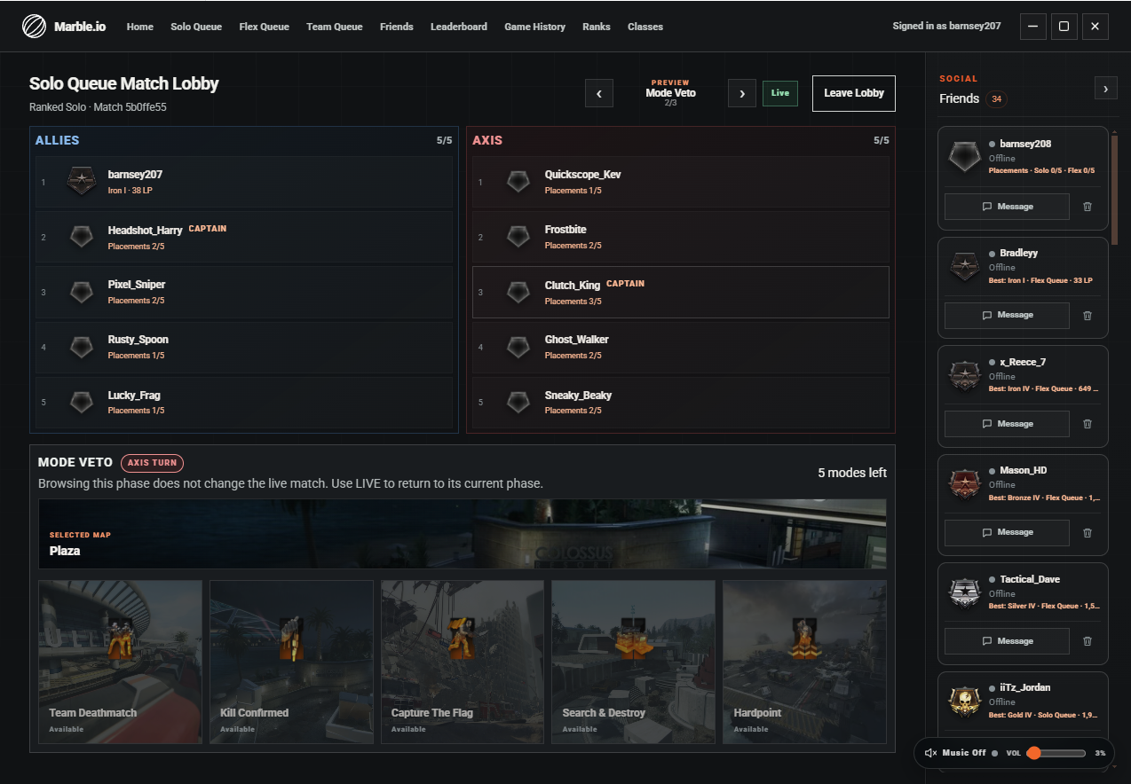
Task: Click Bradleyy's Iron rank emblem
Action: click(x=964, y=266)
